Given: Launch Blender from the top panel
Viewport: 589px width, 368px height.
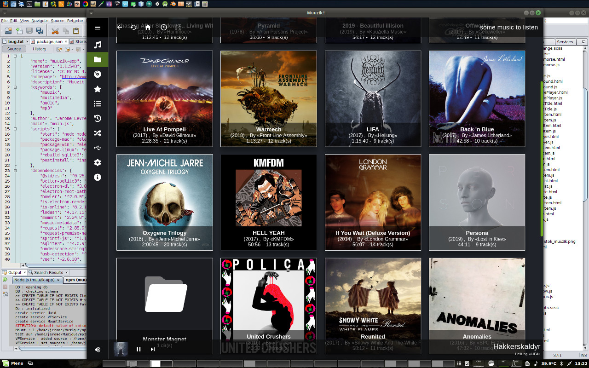Looking at the screenshot, I should pos(173,4).
